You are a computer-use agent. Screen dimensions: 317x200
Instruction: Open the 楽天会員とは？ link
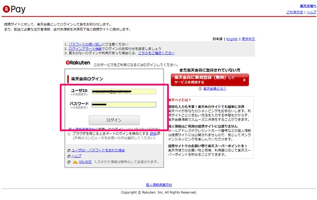(x=215, y=89)
